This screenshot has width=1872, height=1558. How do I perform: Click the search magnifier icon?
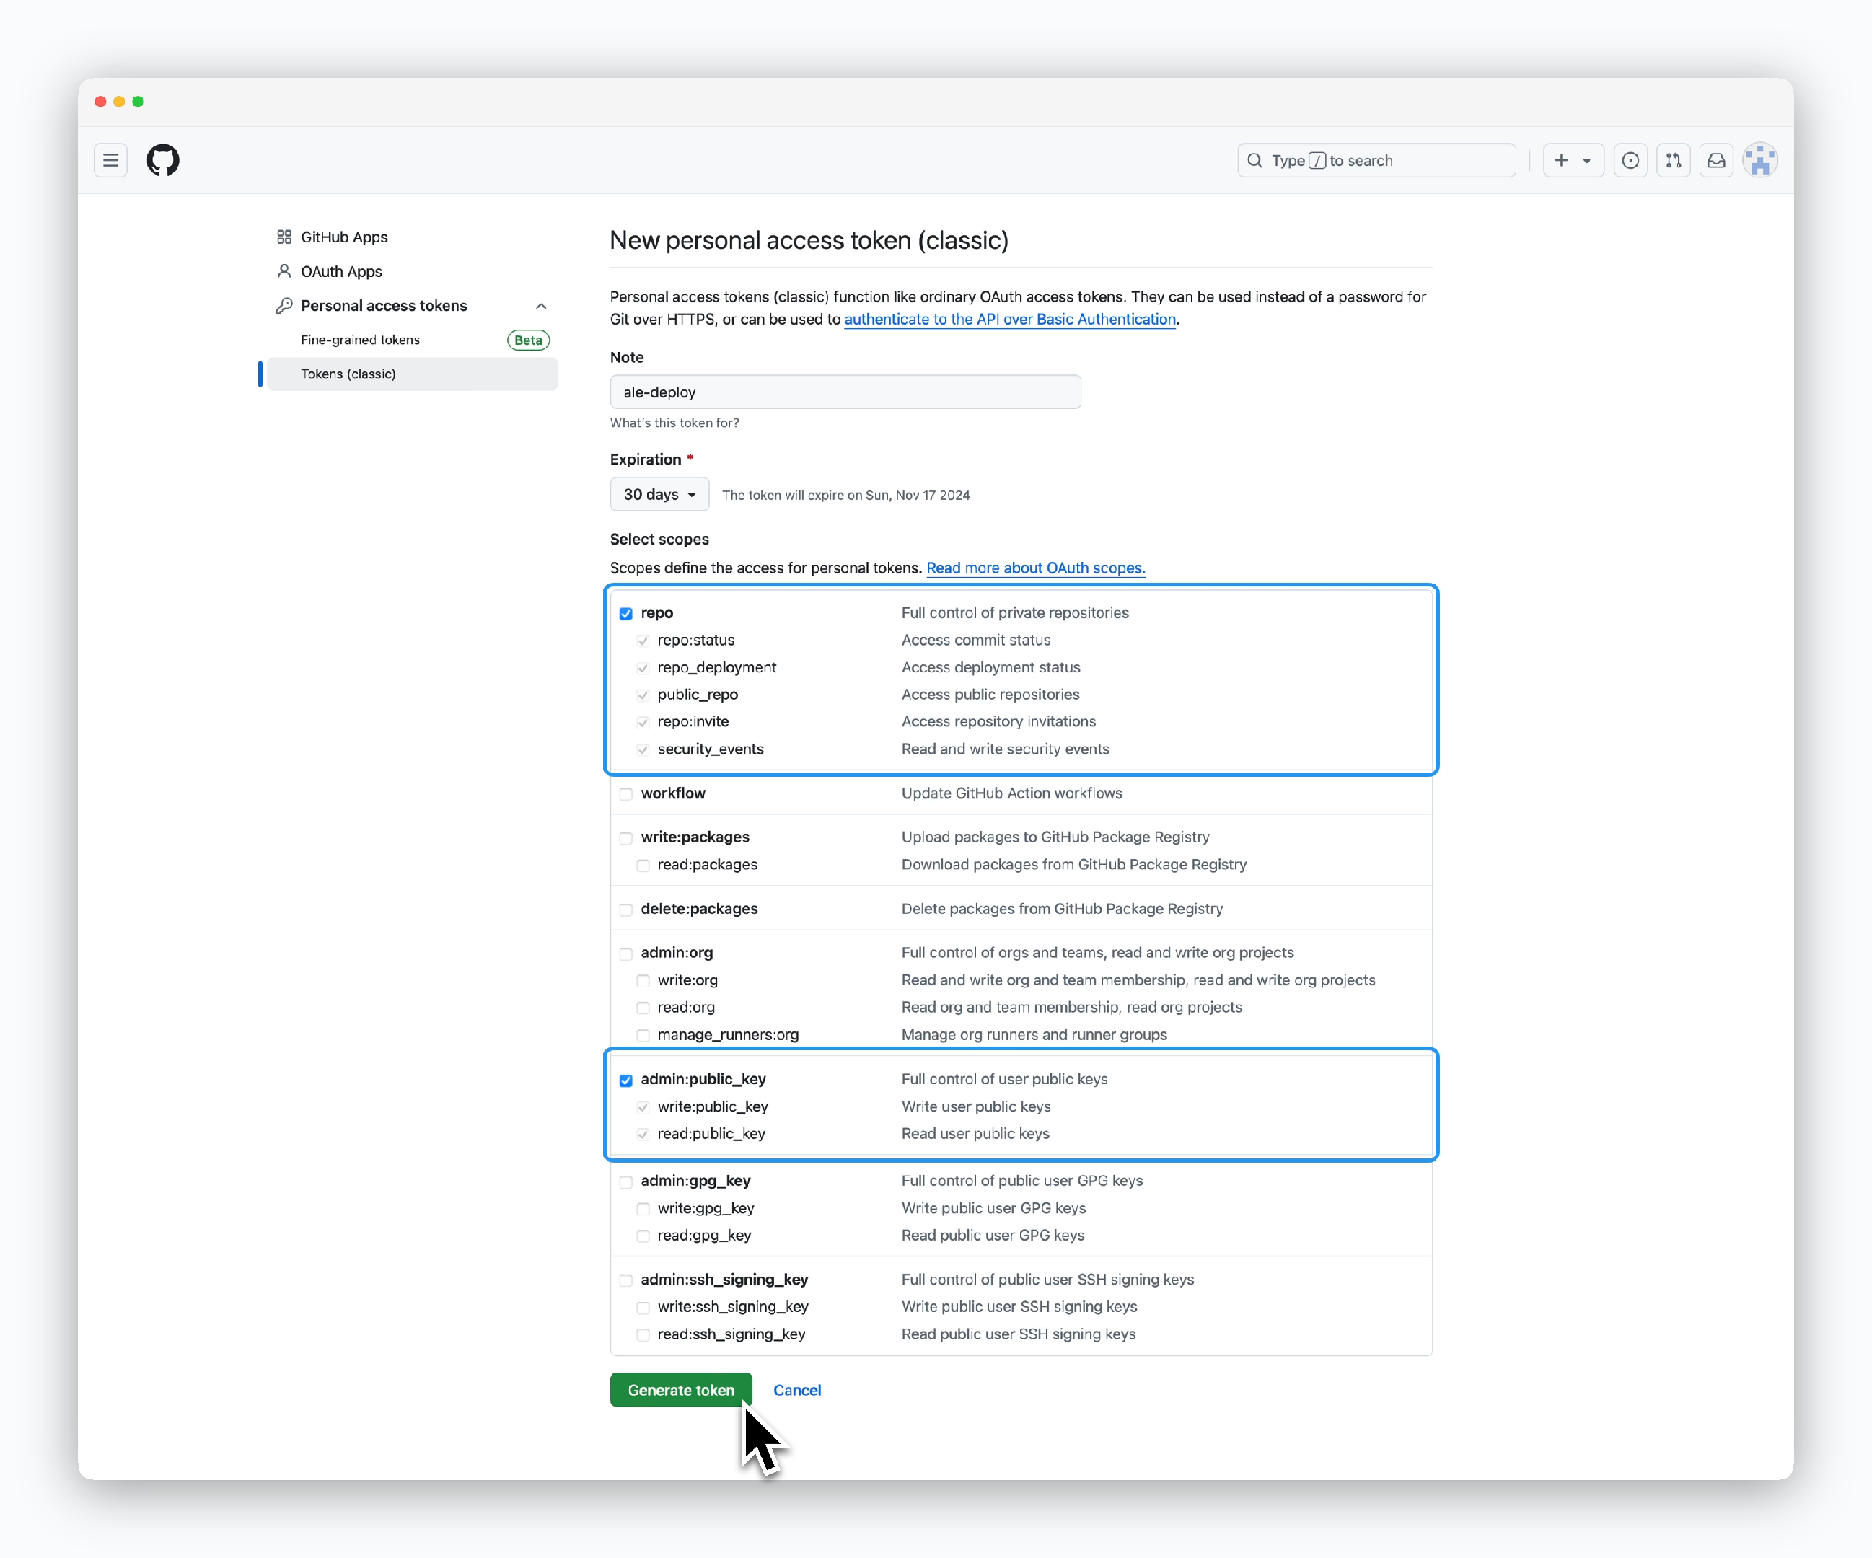[x=1254, y=160]
